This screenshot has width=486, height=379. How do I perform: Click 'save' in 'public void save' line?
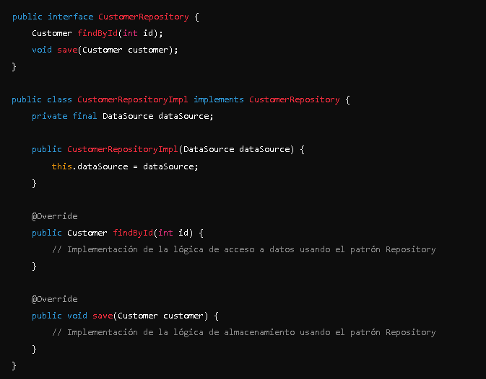pos(103,316)
